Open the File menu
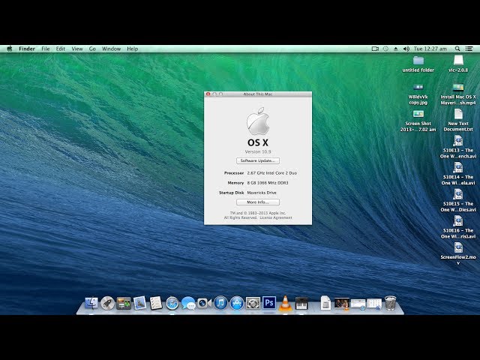 tap(46, 49)
